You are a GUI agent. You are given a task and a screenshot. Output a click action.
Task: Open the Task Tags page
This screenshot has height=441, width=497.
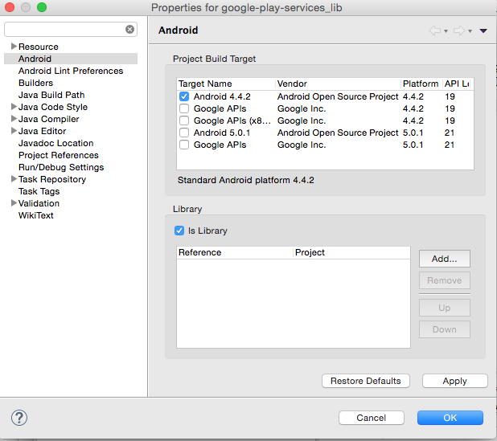tap(39, 191)
